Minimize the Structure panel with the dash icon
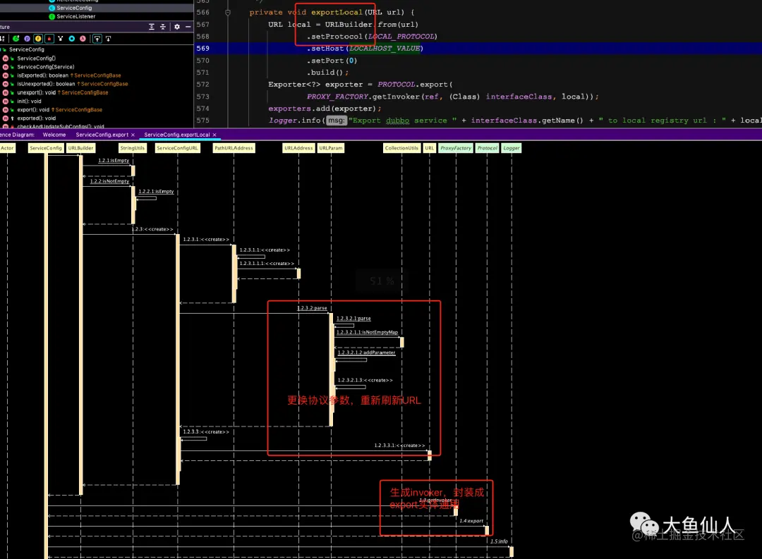 pyautogui.click(x=188, y=27)
